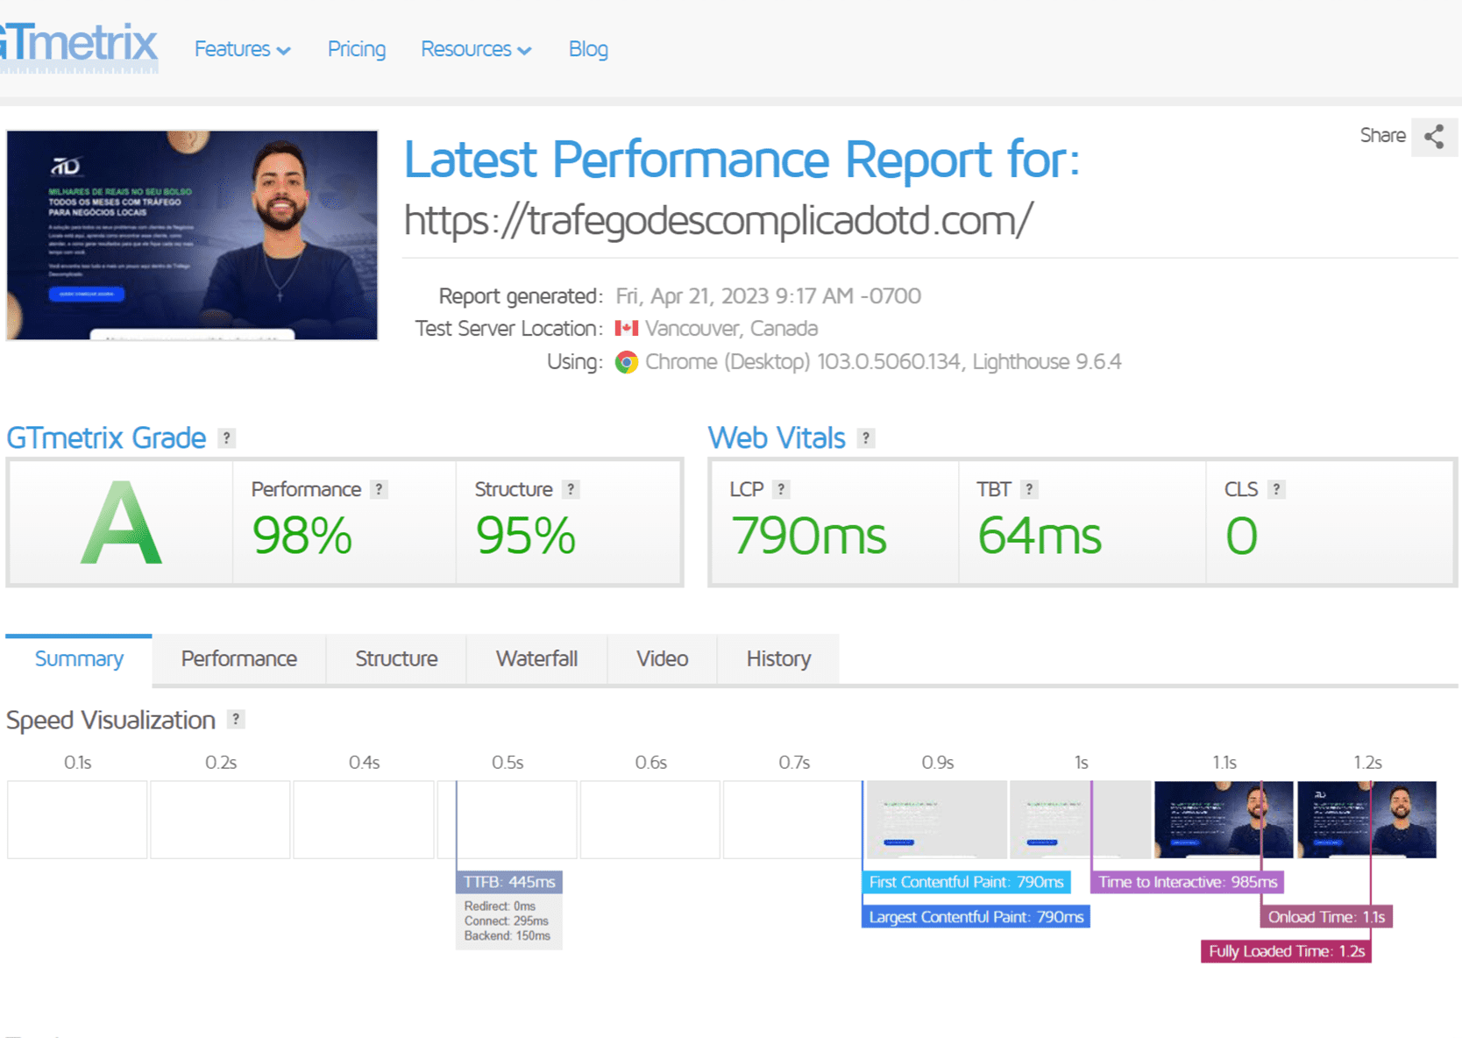The width and height of the screenshot is (1462, 1038).
Task: Click the report date Fri, Apr 21, 2023
Action: click(768, 296)
